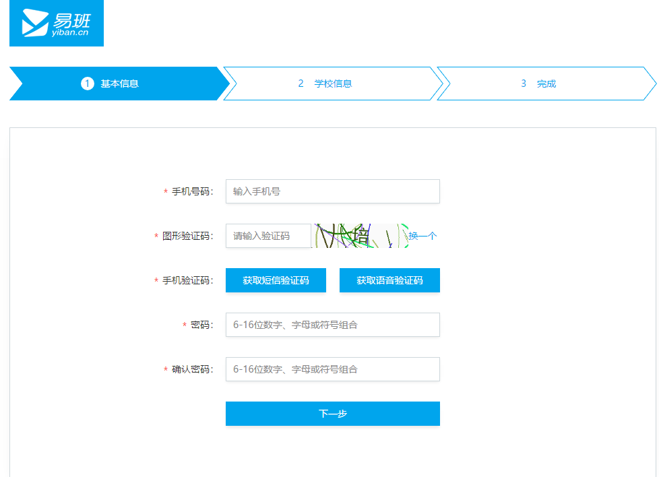Click the 密码 password field

[x=332, y=325]
